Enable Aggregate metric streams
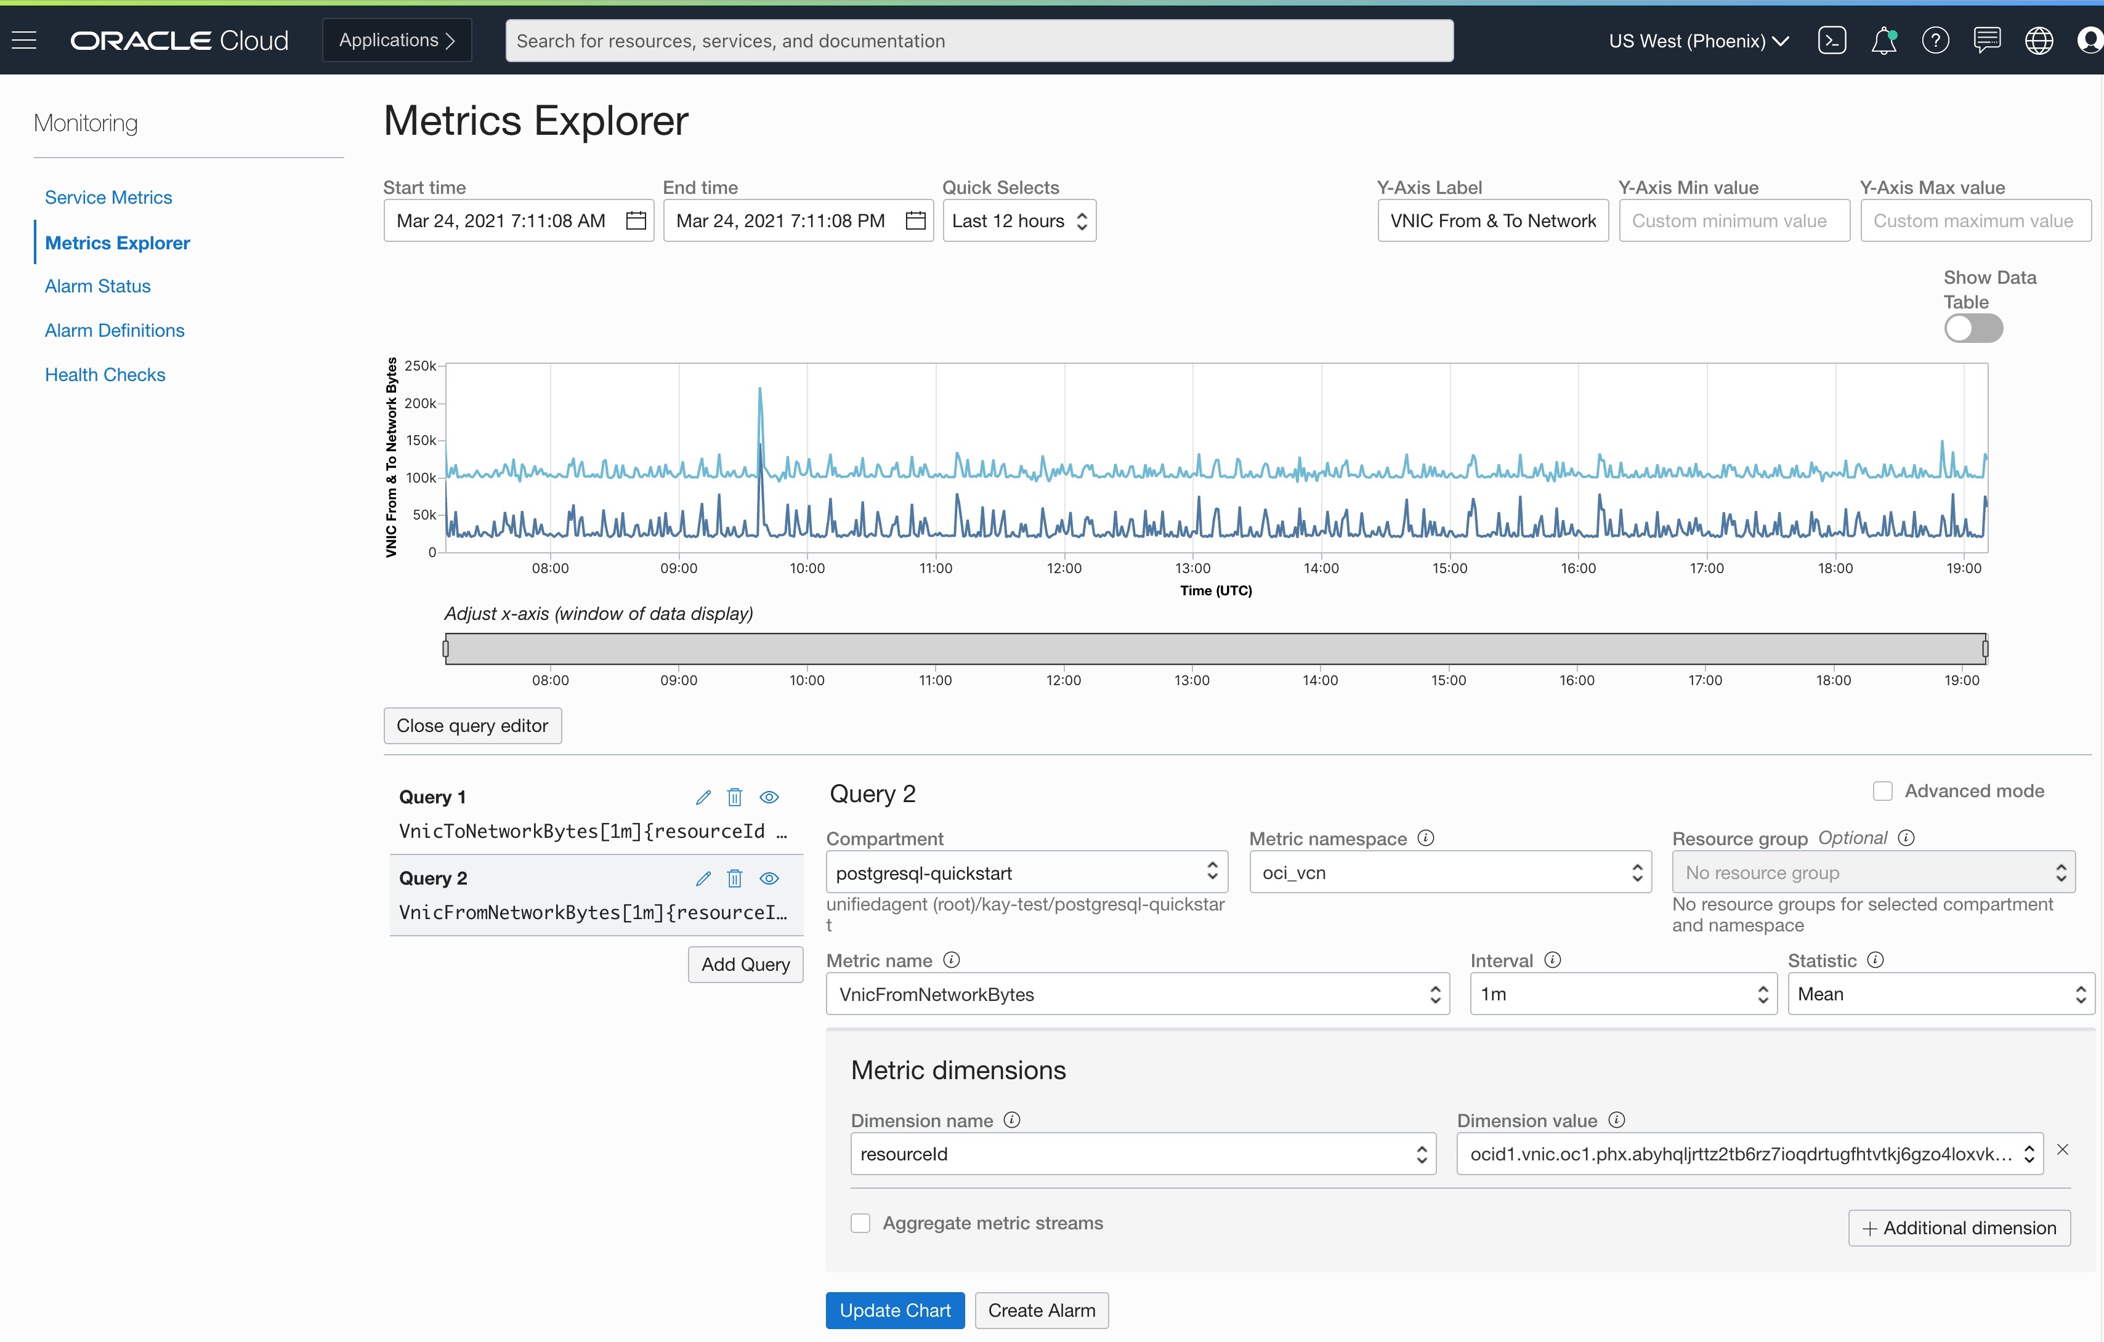The width and height of the screenshot is (2104, 1342). (860, 1223)
